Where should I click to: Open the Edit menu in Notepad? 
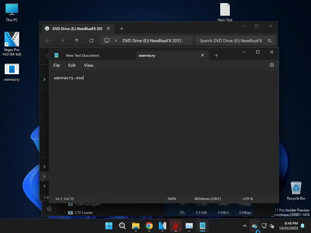tap(72, 66)
